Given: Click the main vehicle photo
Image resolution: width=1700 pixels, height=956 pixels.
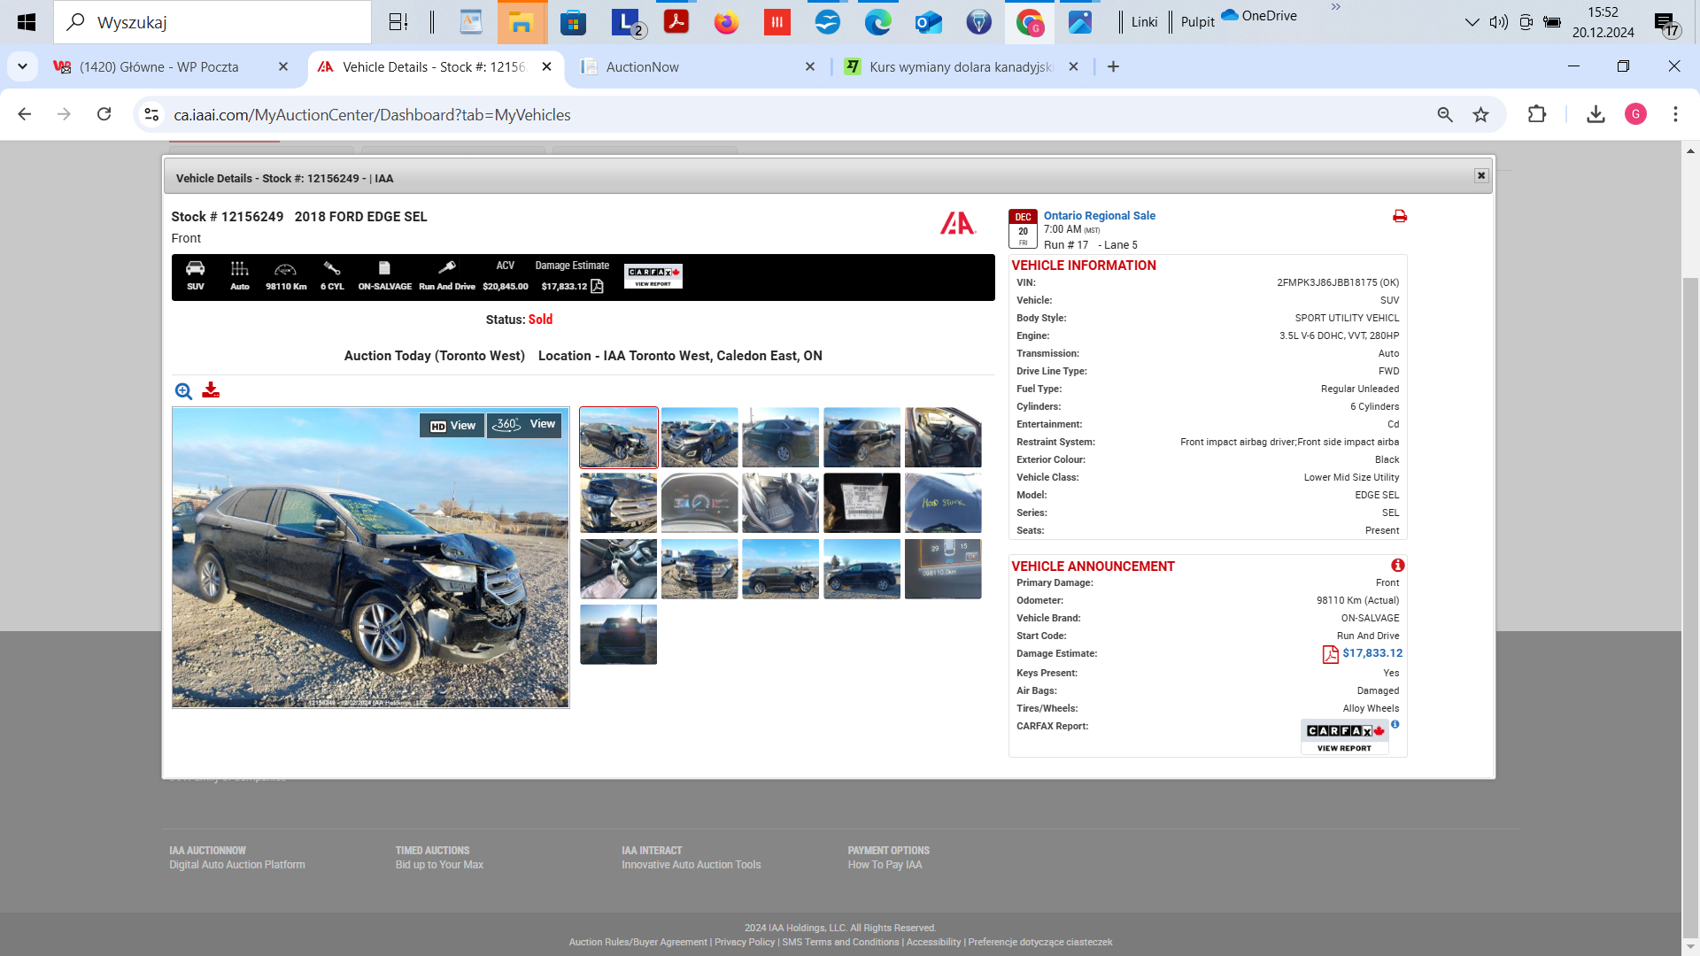Looking at the screenshot, I should point(371,558).
